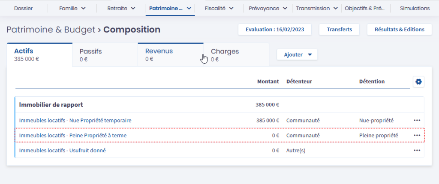Switch to the Passifs tab

tap(105, 55)
